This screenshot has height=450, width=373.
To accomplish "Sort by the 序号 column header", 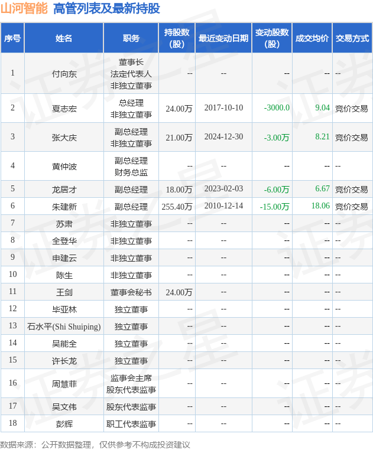I will tap(12, 38).
